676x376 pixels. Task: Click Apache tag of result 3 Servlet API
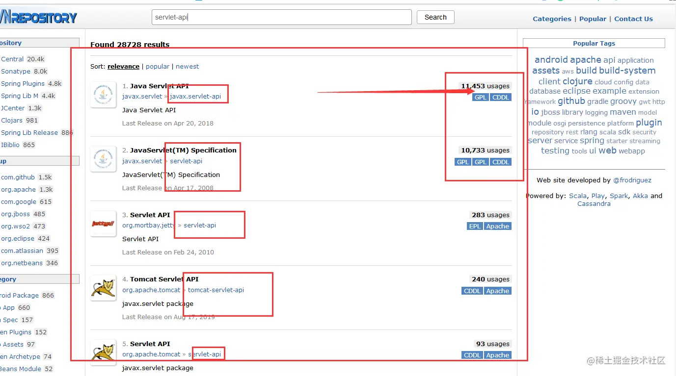coord(498,226)
